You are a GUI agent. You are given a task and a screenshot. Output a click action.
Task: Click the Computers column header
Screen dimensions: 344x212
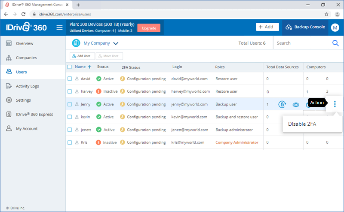click(316, 67)
